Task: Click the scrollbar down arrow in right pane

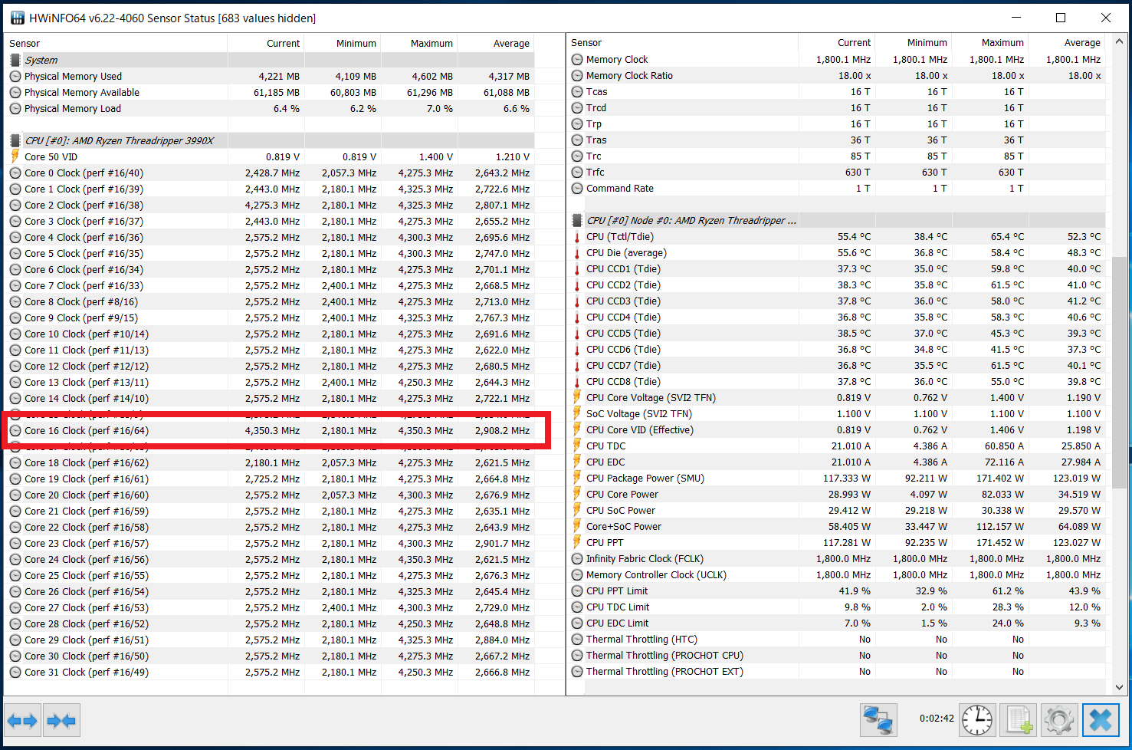Action: pyautogui.click(x=1119, y=687)
